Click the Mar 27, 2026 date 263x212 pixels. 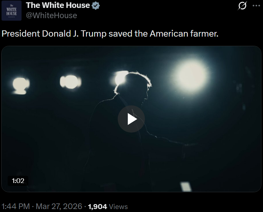pos(59,206)
